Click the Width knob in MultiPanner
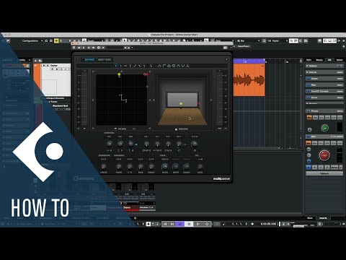 click(x=165, y=167)
